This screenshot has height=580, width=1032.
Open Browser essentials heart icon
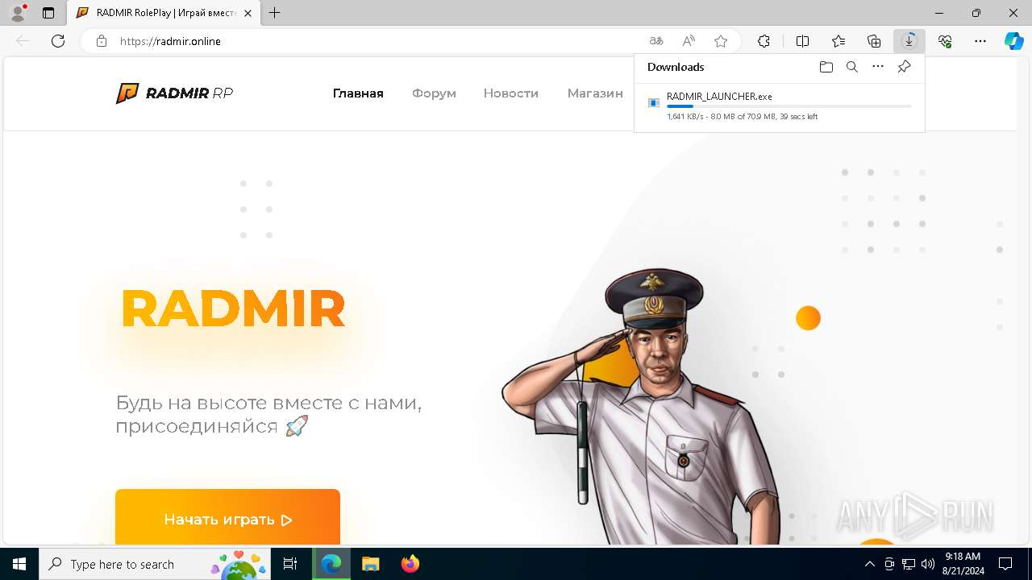[945, 41]
